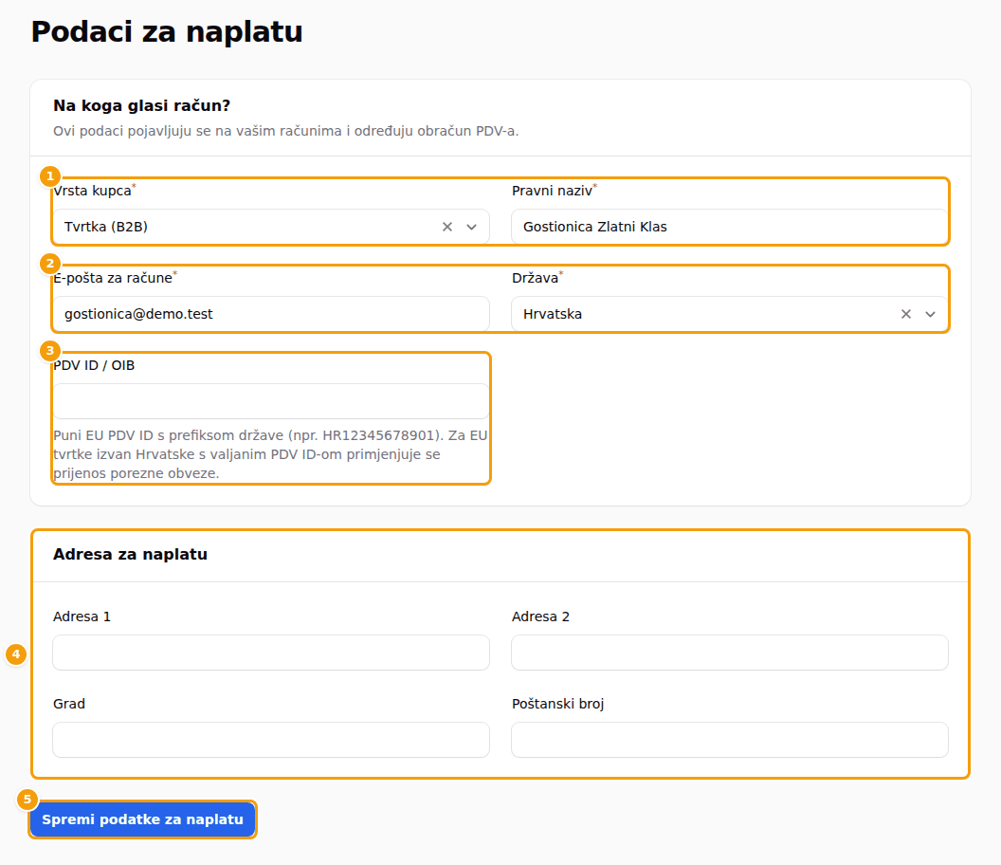Click the 'Hrvatska' selected country value
This screenshot has height=865, width=1001.
pos(553,314)
